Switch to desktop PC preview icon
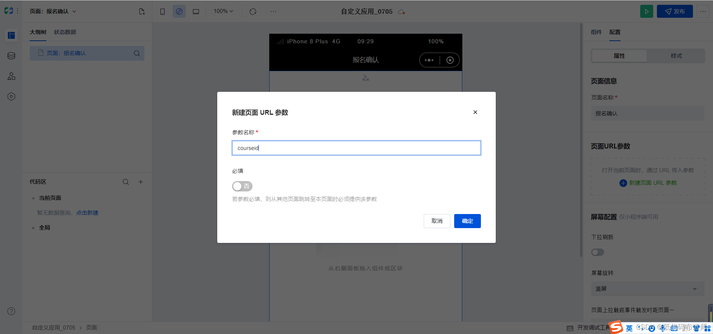Image resolution: width=713 pixels, height=334 pixels. pos(196,11)
